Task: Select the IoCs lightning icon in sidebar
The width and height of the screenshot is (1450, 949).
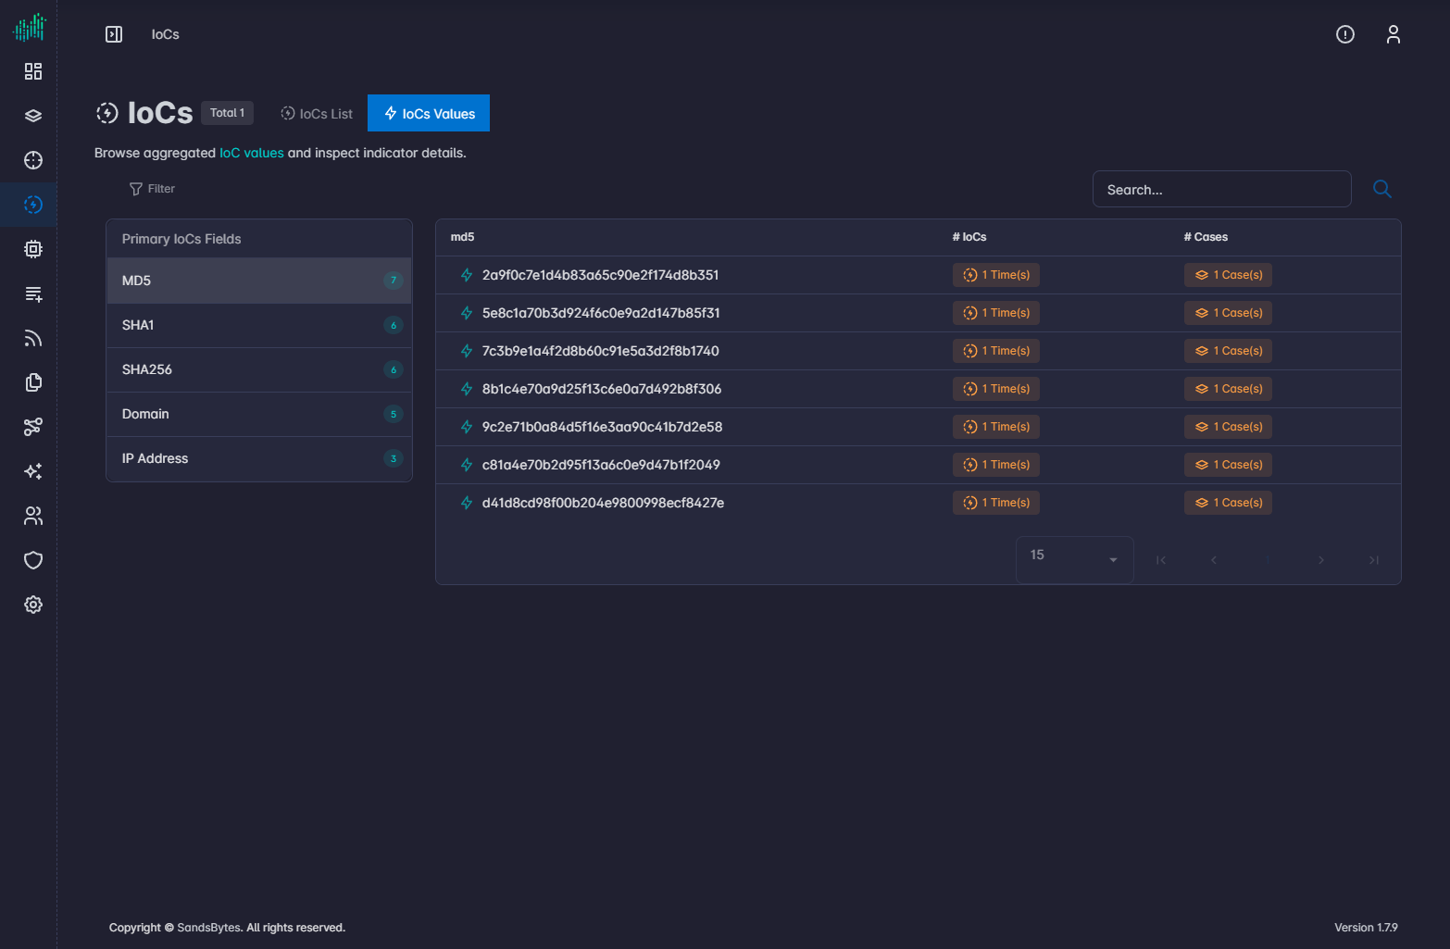Action: [x=33, y=205]
